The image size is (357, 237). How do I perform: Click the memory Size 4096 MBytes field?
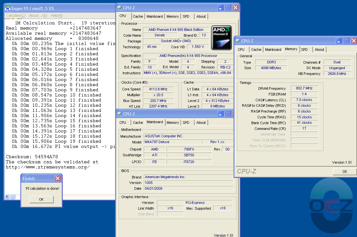click(271, 68)
